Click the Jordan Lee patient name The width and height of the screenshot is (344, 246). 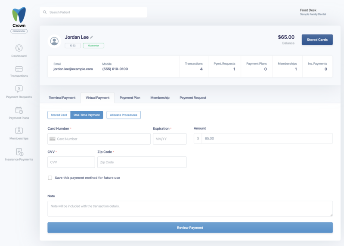tap(77, 37)
